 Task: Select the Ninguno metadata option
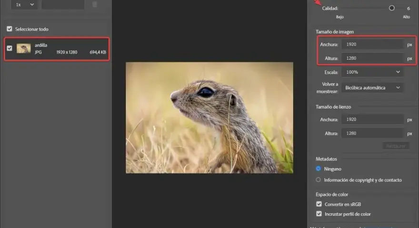tap(318, 169)
